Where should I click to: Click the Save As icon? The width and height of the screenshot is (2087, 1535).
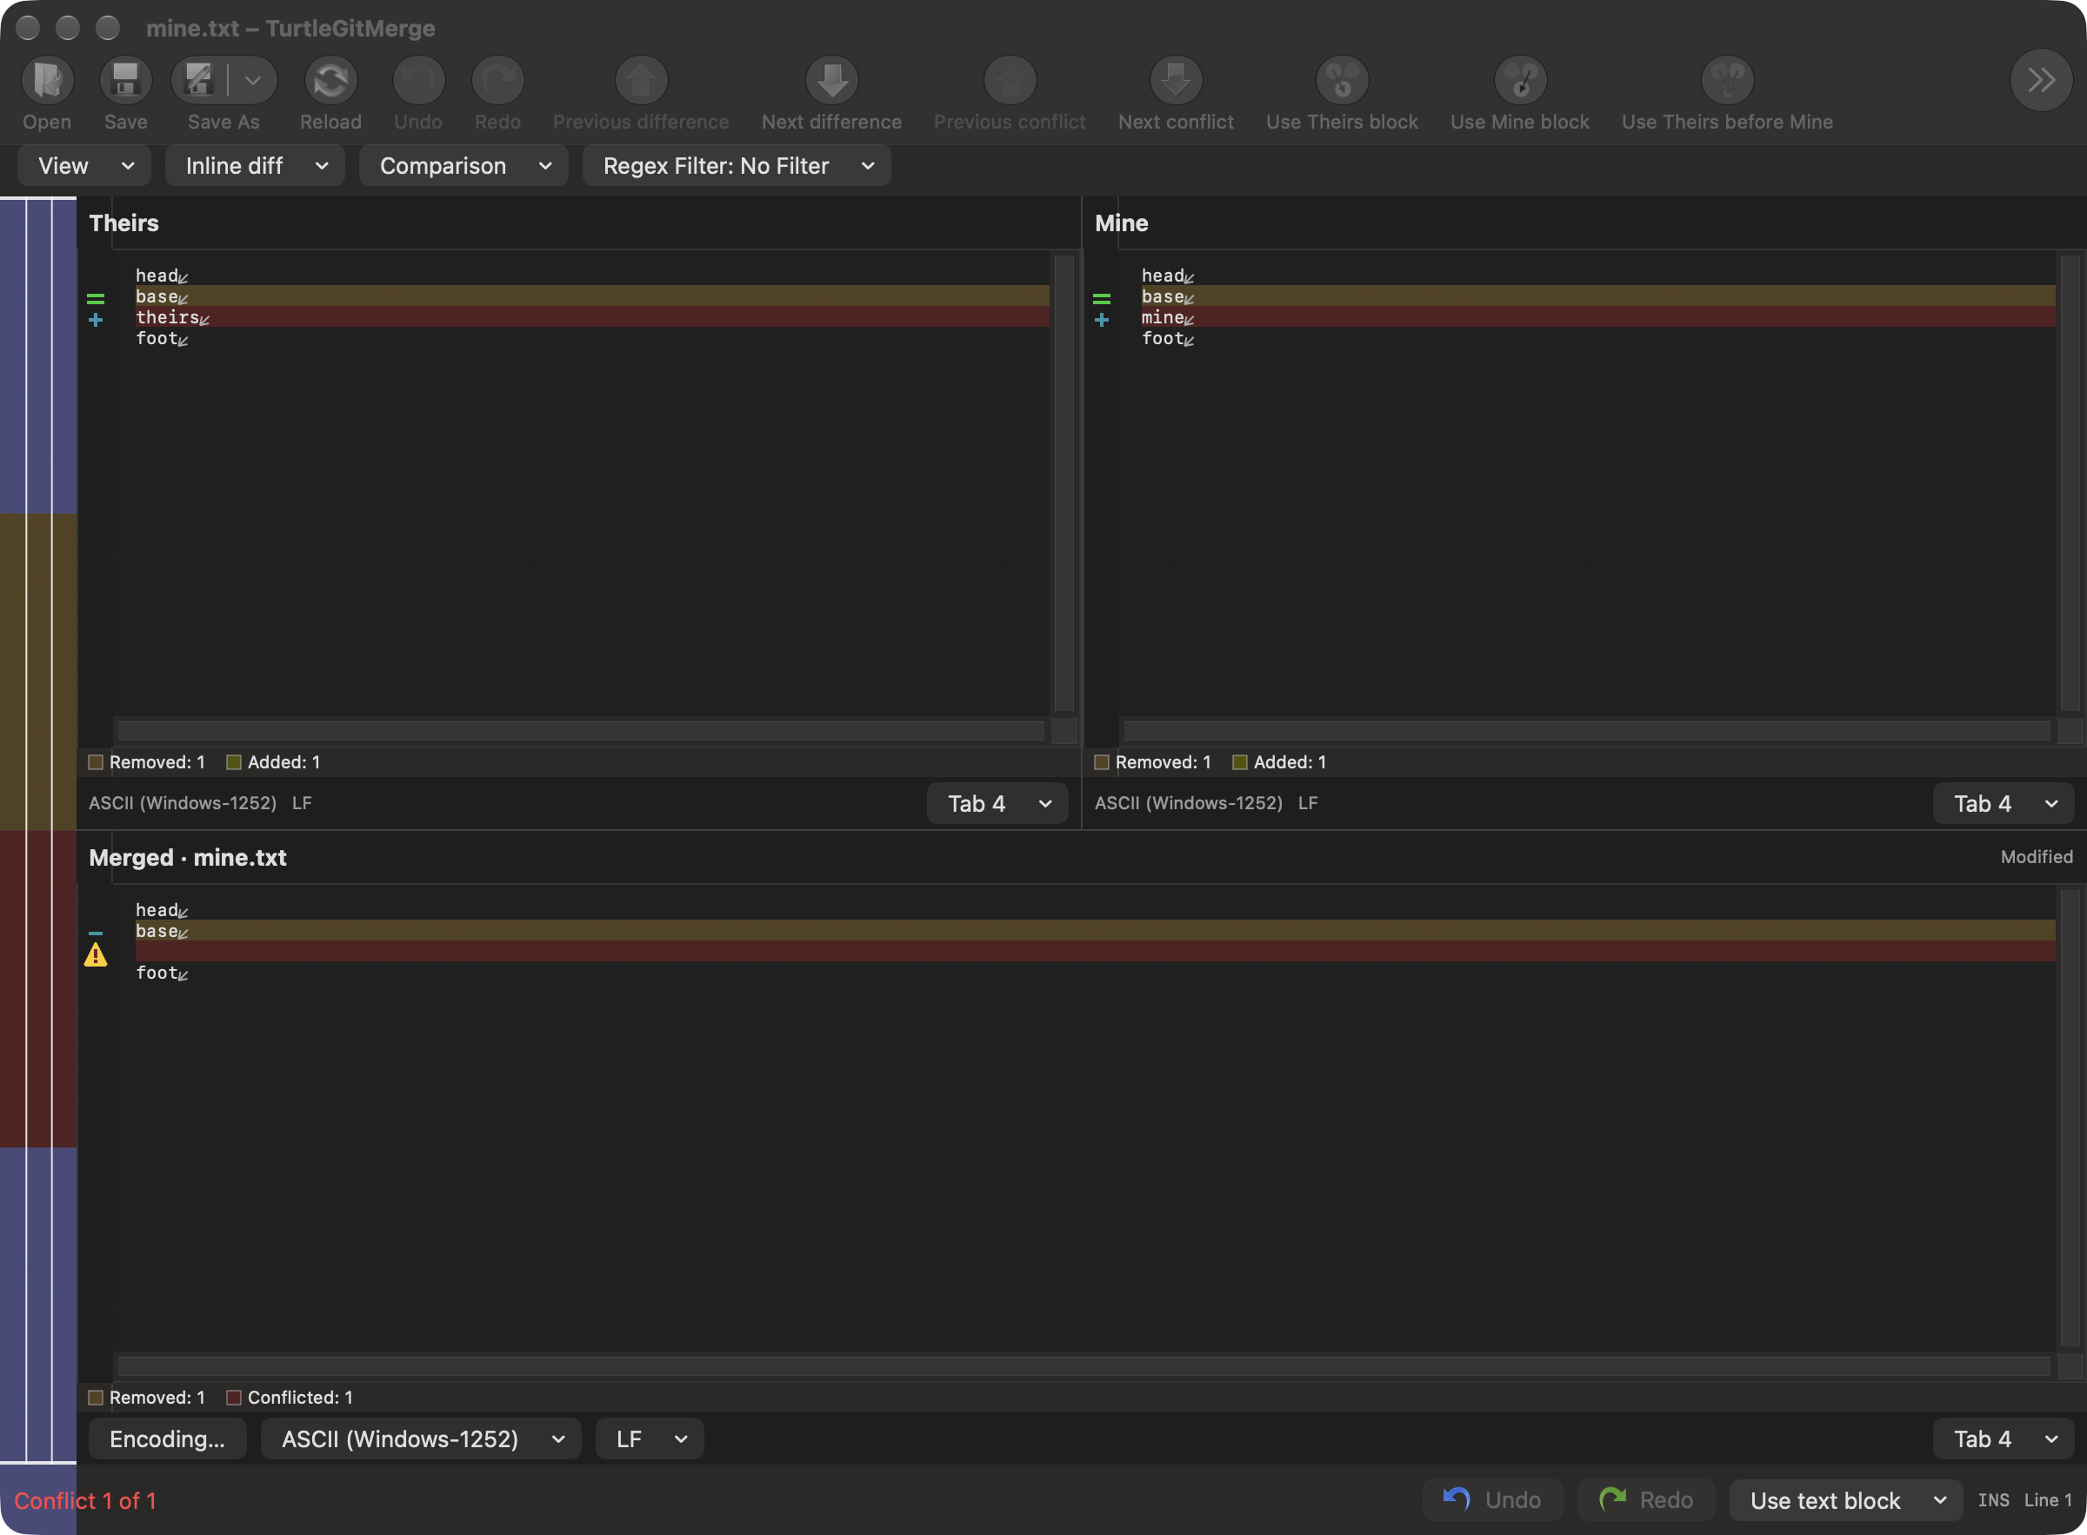199,81
